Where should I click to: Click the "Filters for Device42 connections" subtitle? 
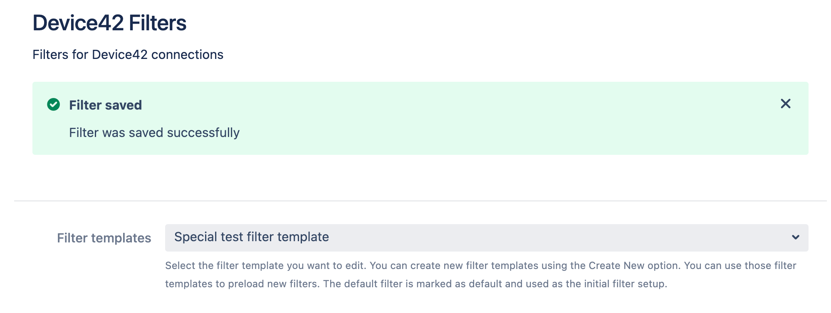coord(128,55)
